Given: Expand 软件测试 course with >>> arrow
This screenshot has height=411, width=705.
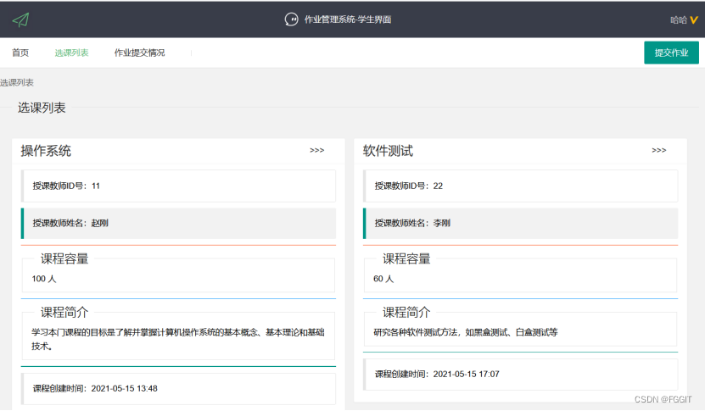Looking at the screenshot, I should 658,151.
